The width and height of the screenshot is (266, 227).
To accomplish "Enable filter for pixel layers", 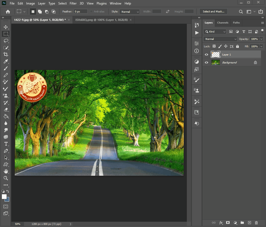I will tap(231, 31).
